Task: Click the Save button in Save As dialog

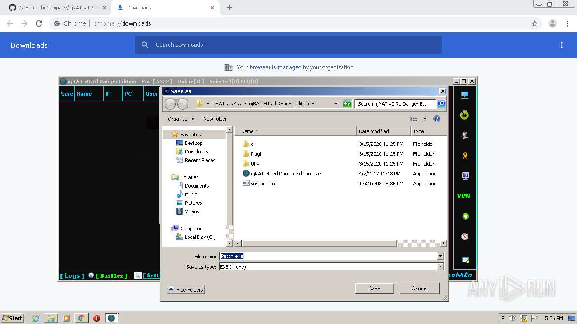Action: (374, 288)
